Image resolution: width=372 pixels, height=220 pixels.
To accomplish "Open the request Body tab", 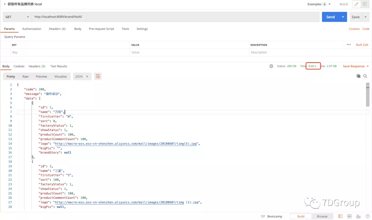I will tap(77, 29).
